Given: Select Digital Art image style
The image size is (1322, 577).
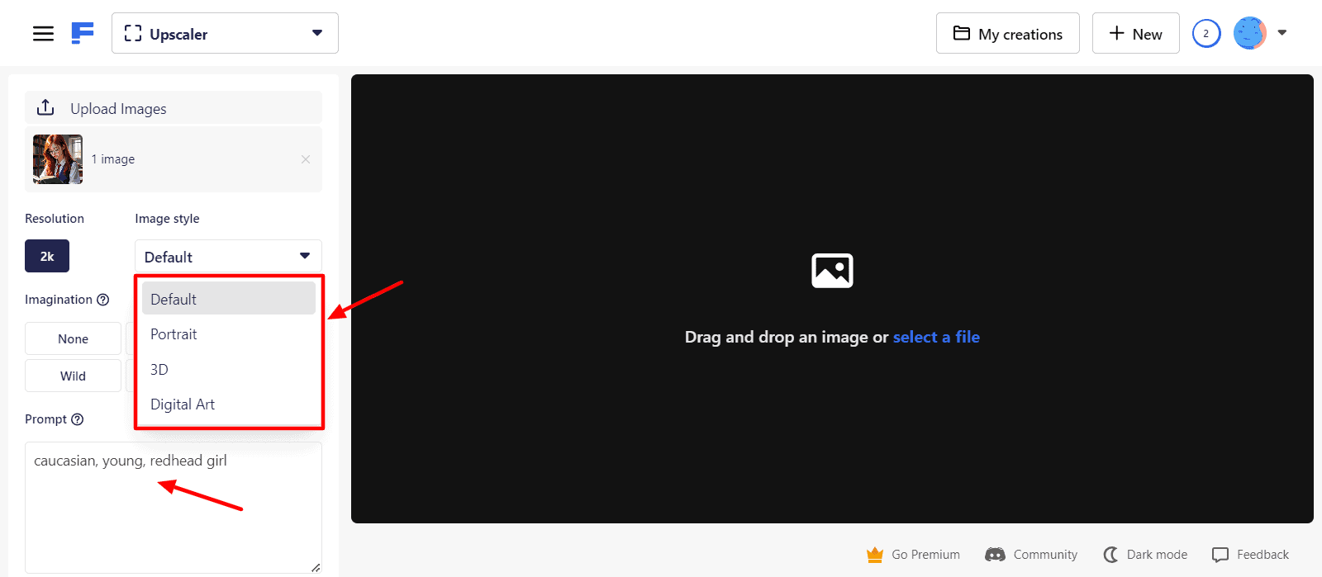Looking at the screenshot, I should click(183, 404).
